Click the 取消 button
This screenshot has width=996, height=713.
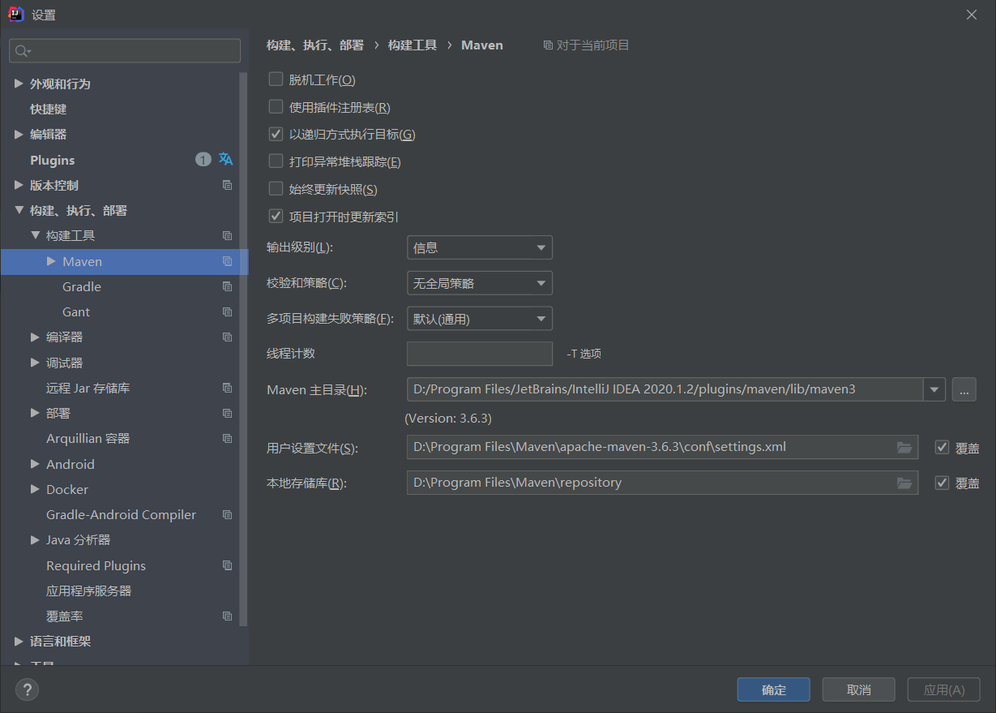pyautogui.click(x=859, y=689)
